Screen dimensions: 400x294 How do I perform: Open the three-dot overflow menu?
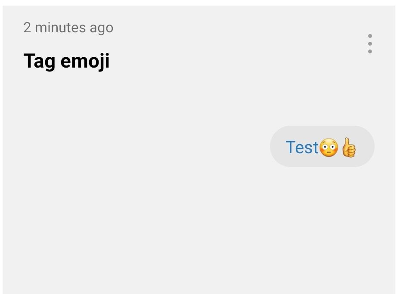pyautogui.click(x=370, y=44)
